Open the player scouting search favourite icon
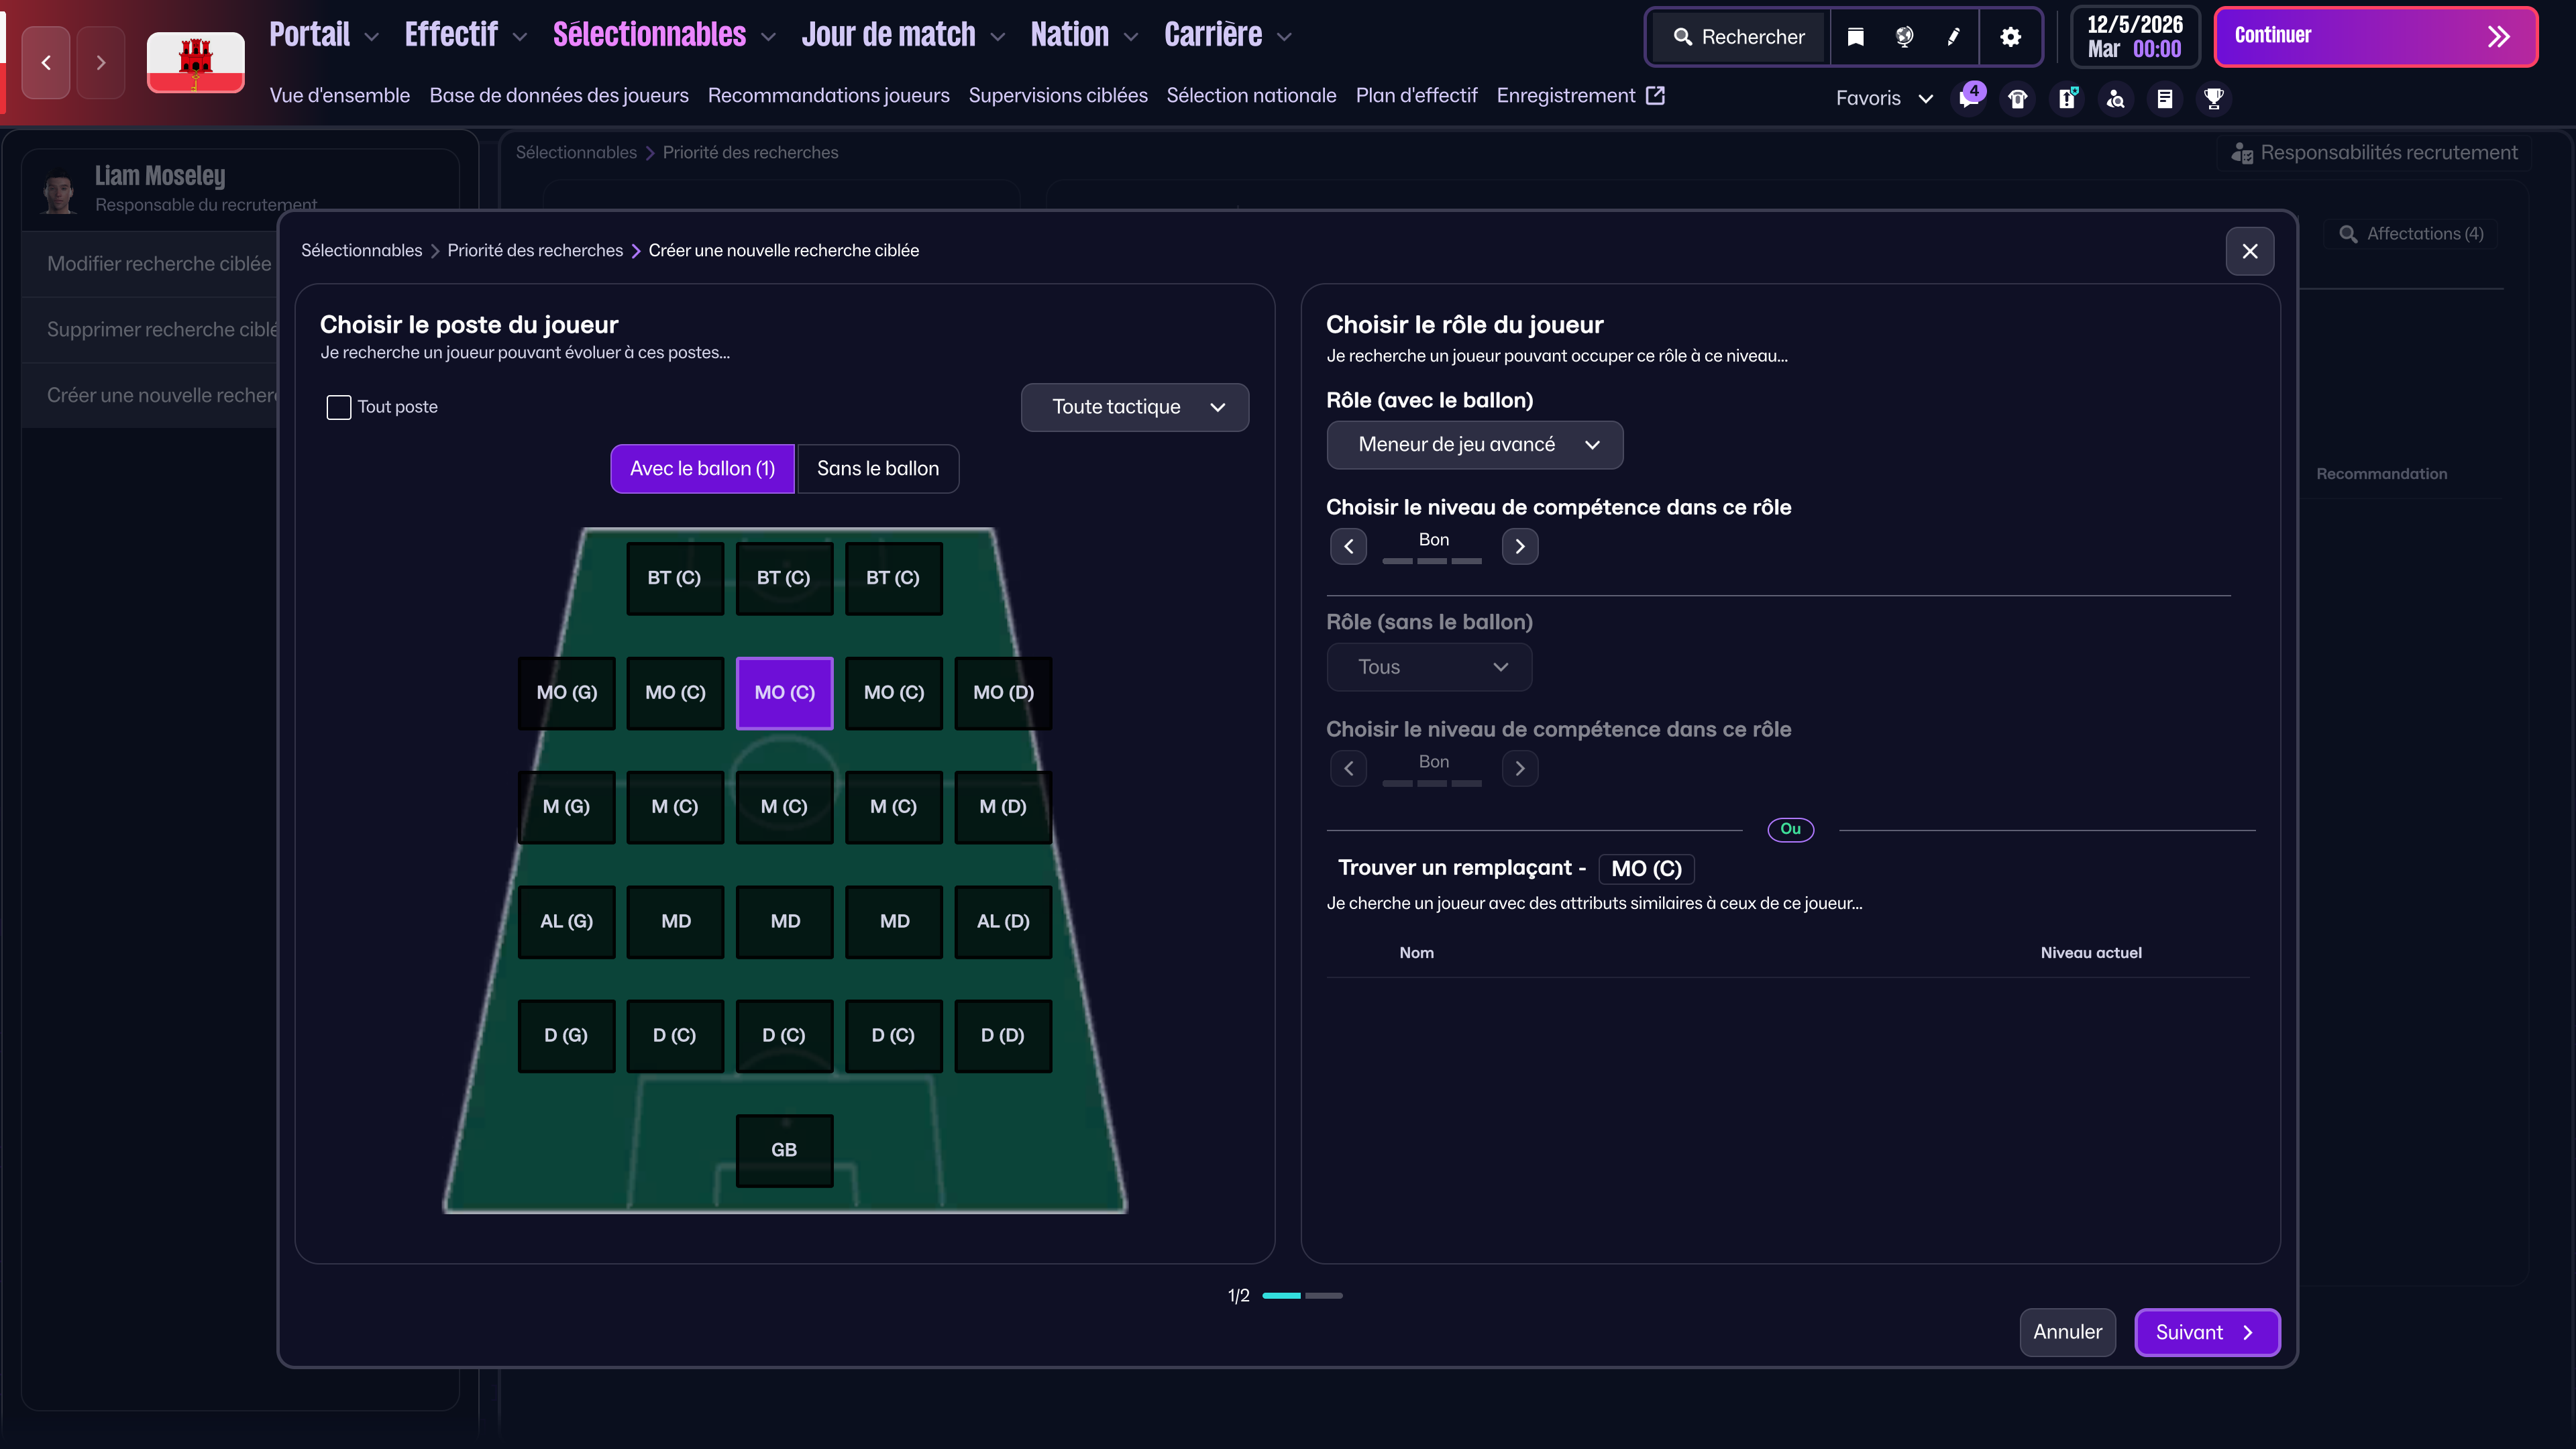 click(2116, 98)
